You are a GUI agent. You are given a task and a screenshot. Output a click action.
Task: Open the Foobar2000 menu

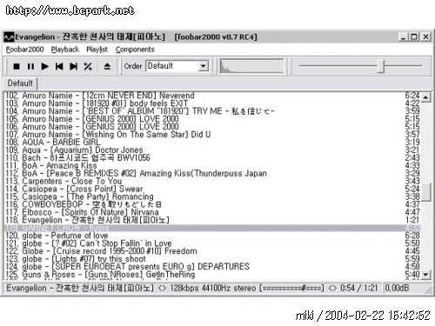24,50
